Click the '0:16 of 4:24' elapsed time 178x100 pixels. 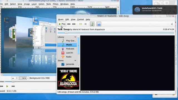click(169, 29)
